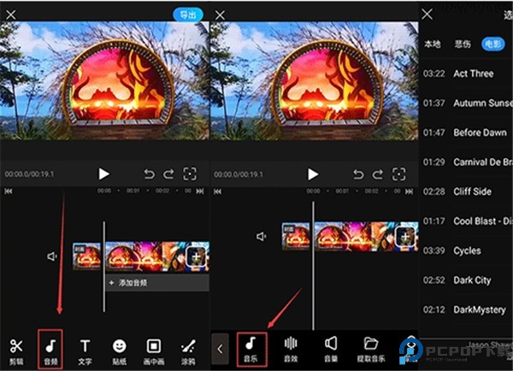
Task: Open the 音效 sound effects icon
Action: (x=291, y=350)
